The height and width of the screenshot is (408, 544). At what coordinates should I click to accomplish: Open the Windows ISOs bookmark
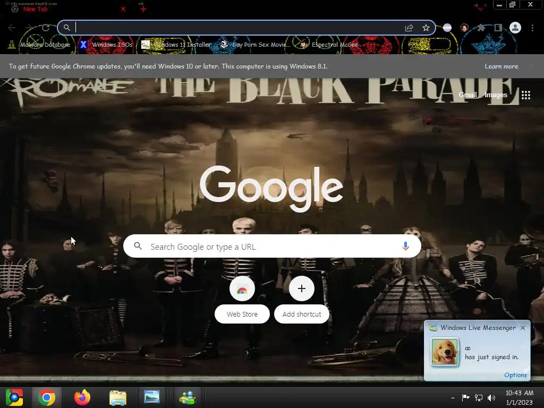(x=106, y=45)
